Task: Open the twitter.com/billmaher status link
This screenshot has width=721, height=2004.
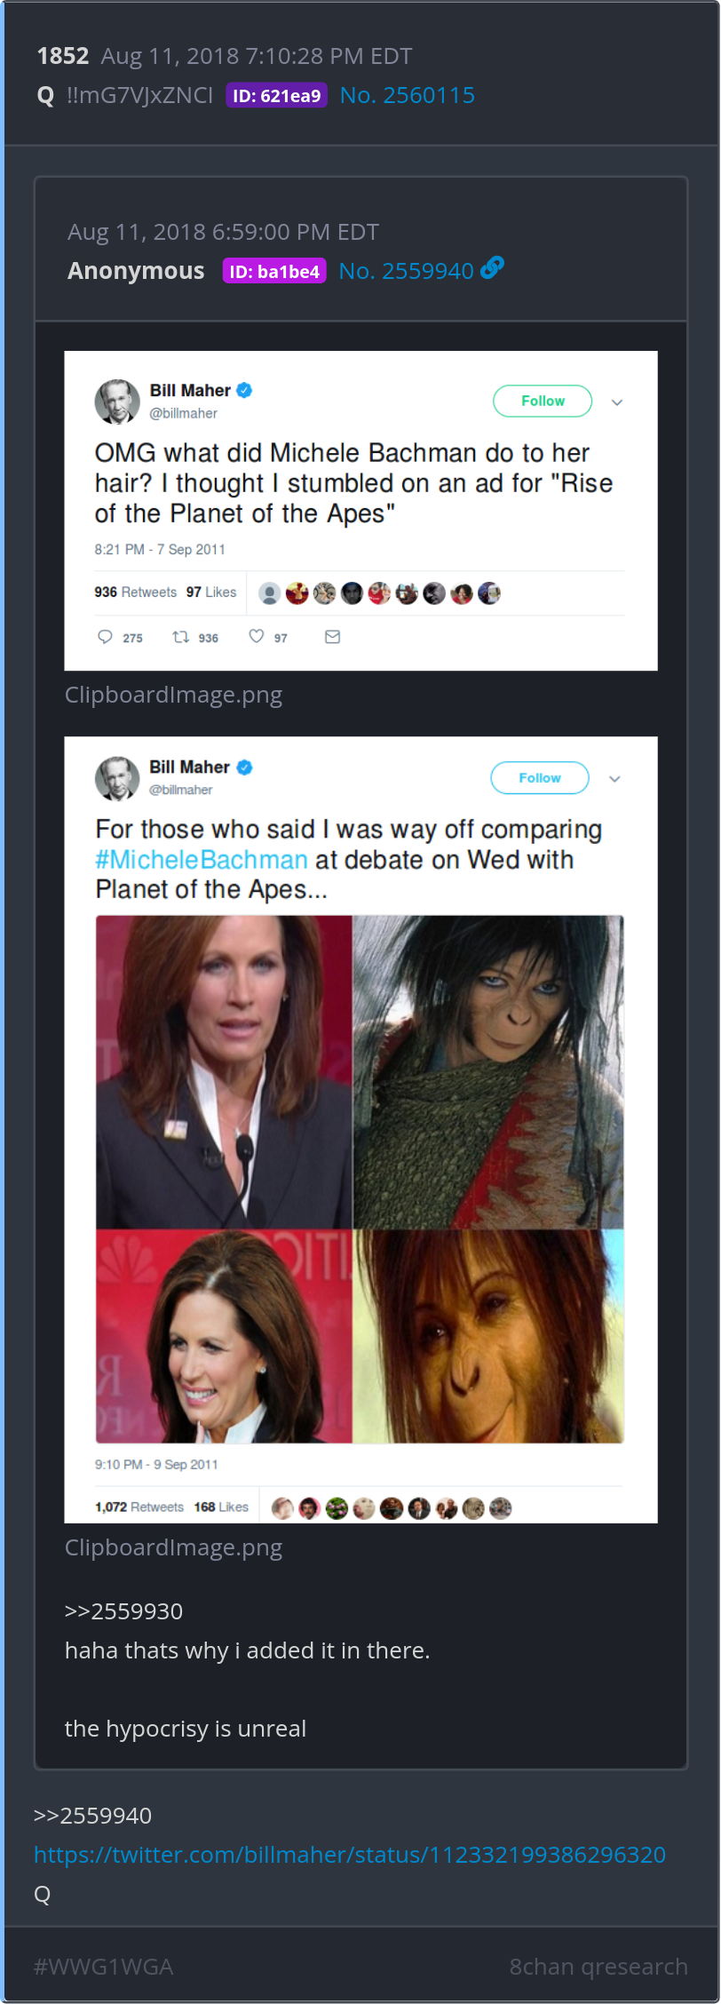Action: tap(349, 1855)
